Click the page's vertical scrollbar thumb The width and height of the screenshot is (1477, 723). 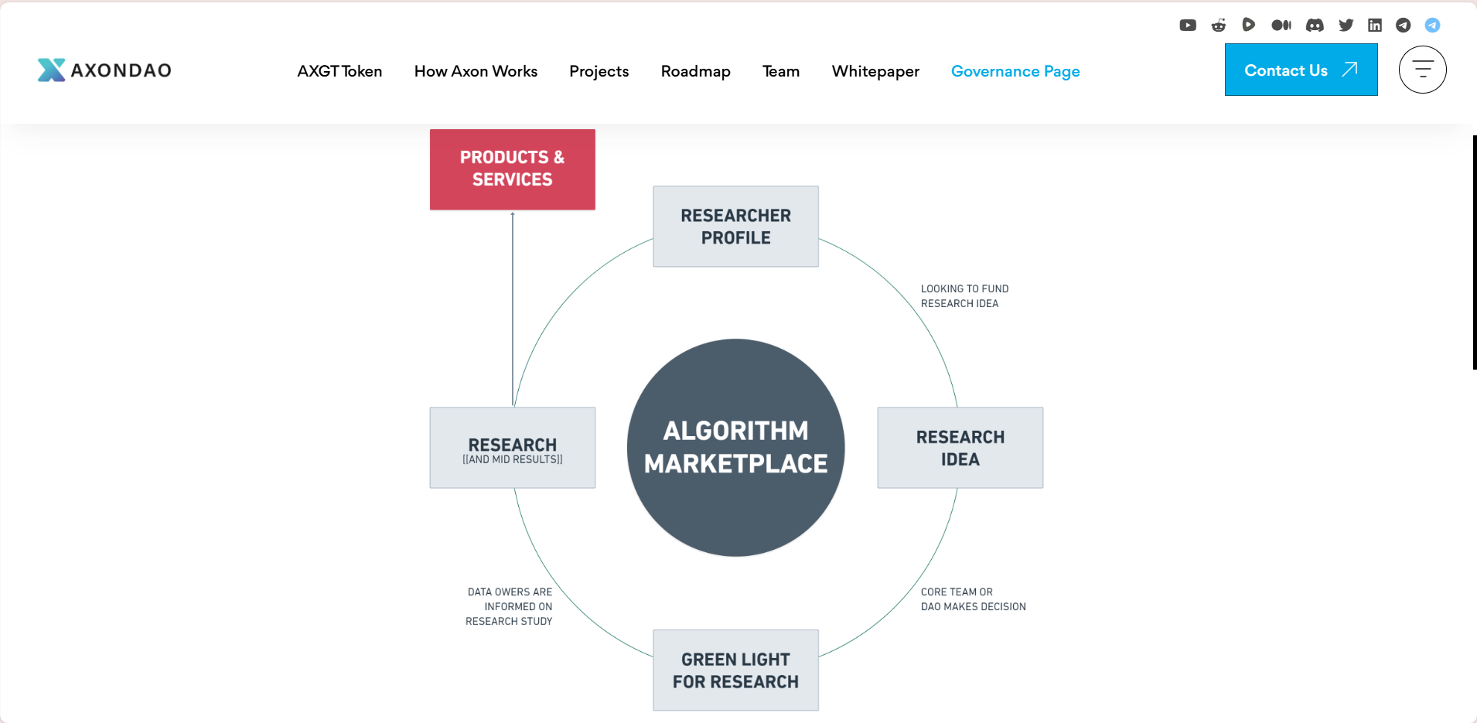tap(1474, 252)
